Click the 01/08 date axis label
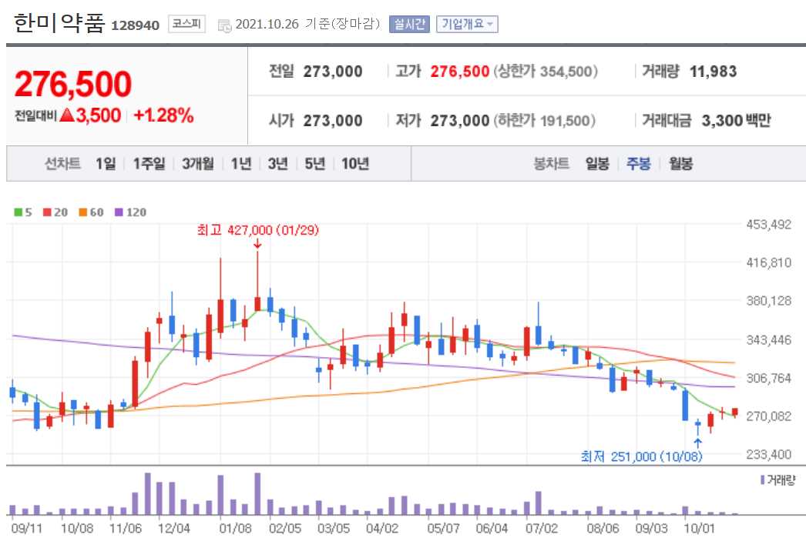The height and width of the screenshot is (541, 806). point(236,528)
